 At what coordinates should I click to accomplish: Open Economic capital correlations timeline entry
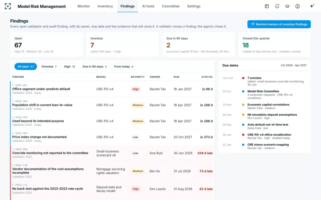coord(265,106)
